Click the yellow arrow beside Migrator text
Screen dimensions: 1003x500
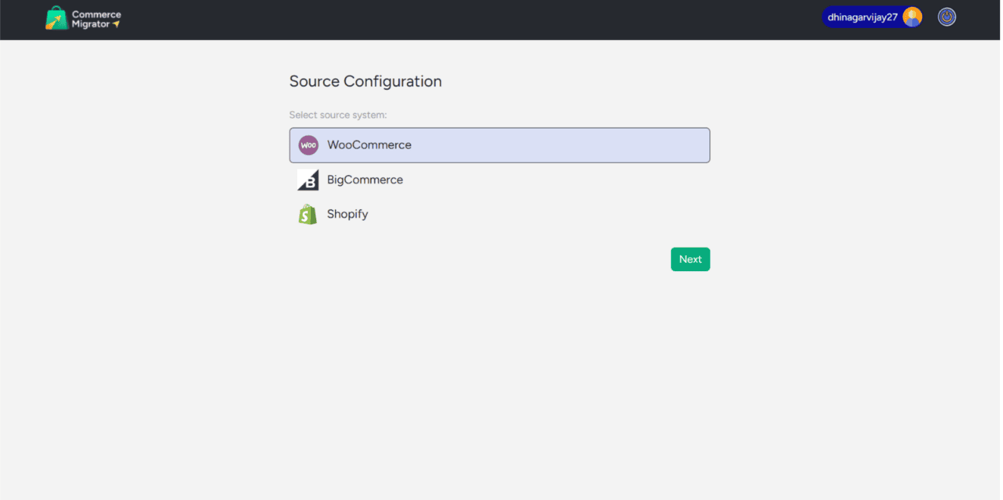(x=116, y=24)
